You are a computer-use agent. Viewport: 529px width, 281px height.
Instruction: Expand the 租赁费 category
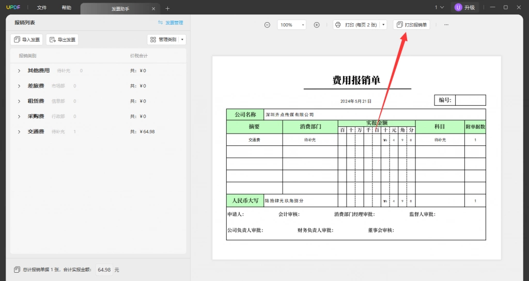tap(19, 101)
